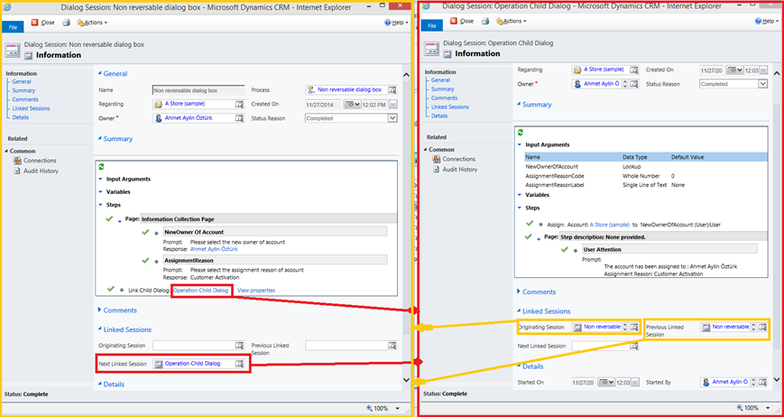784x417 pixels.
Task: Open the A Store (sample) link in the Assign step
Action: point(610,225)
